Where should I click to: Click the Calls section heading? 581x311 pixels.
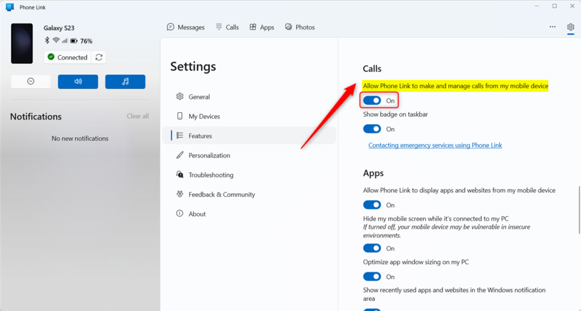(x=372, y=69)
